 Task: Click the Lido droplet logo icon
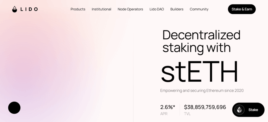point(14,9)
